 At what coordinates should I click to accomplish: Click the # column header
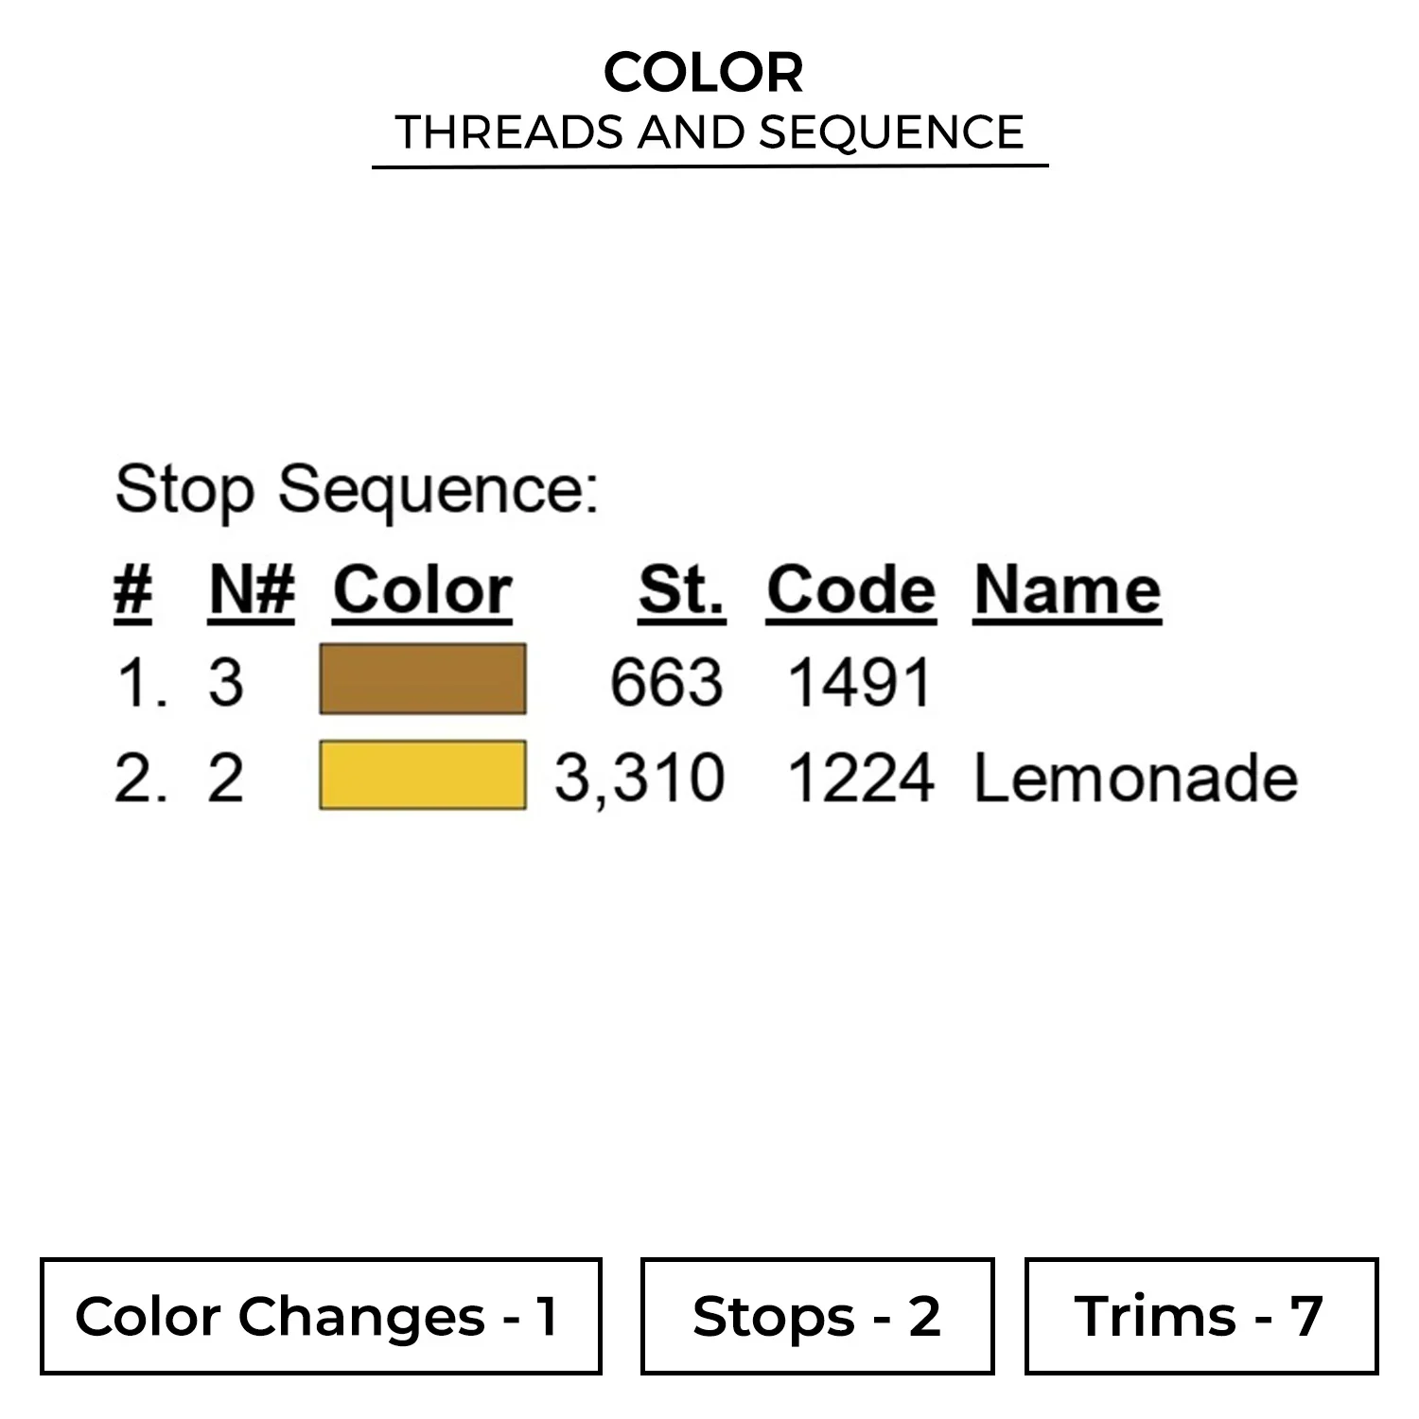point(132,591)
